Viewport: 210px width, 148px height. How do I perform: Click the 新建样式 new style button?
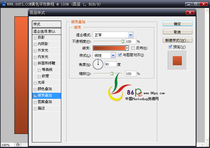[177, 40]
